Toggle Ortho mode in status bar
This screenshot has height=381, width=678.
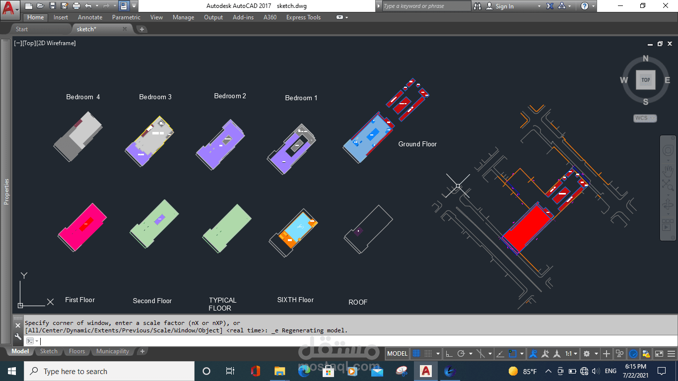click(x=449, y=354)
